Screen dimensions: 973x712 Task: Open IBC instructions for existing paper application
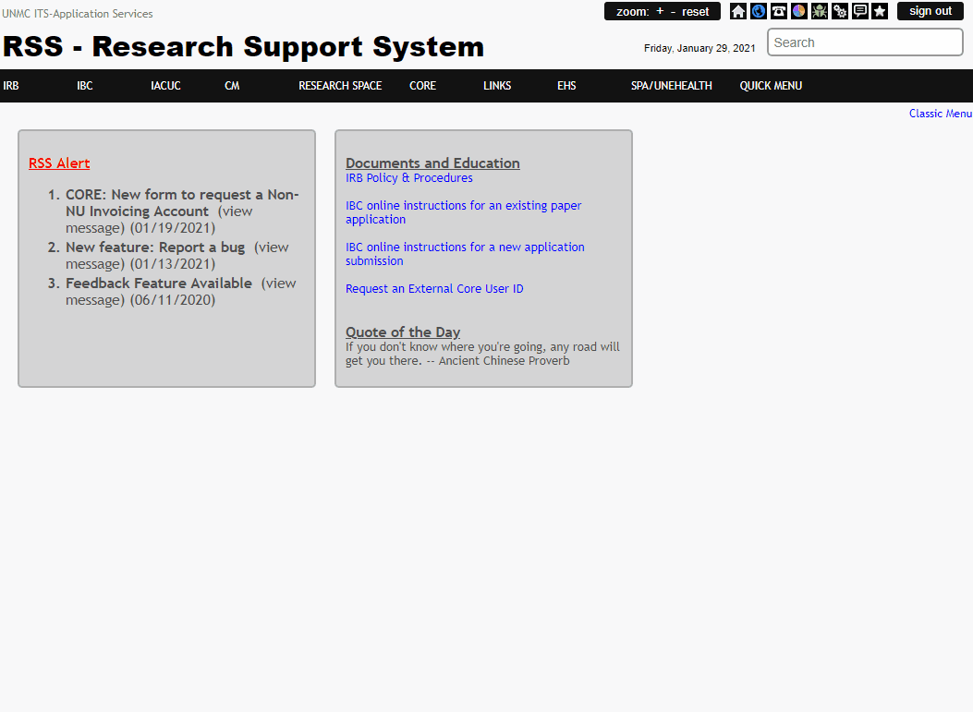tap(464, 212)
